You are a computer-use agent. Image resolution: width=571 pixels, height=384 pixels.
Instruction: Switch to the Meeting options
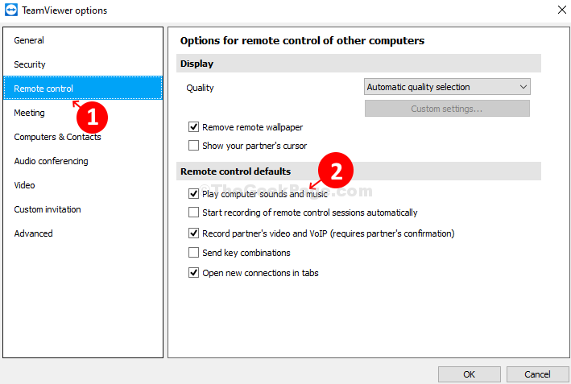[83, 113]
